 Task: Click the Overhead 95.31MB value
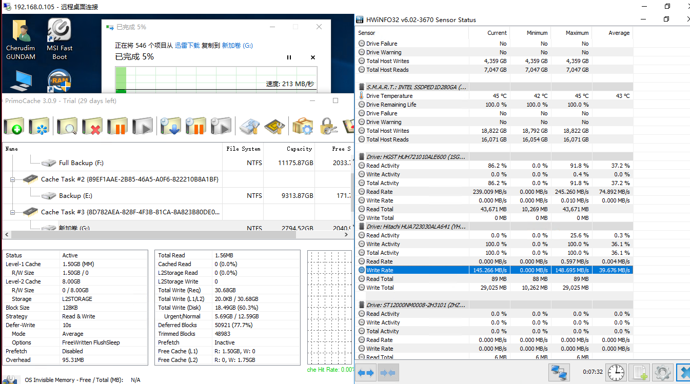(x=72, y=360)
